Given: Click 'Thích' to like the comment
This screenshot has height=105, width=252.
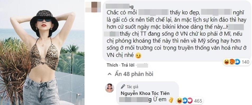Looking at the screenshot, I should 112,65.
